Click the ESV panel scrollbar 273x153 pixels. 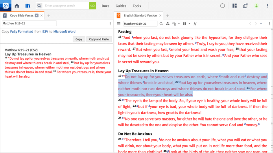click(x=272, y=90)
